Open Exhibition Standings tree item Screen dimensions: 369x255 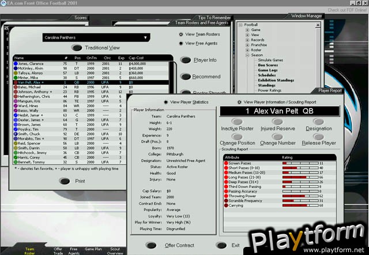276,80
